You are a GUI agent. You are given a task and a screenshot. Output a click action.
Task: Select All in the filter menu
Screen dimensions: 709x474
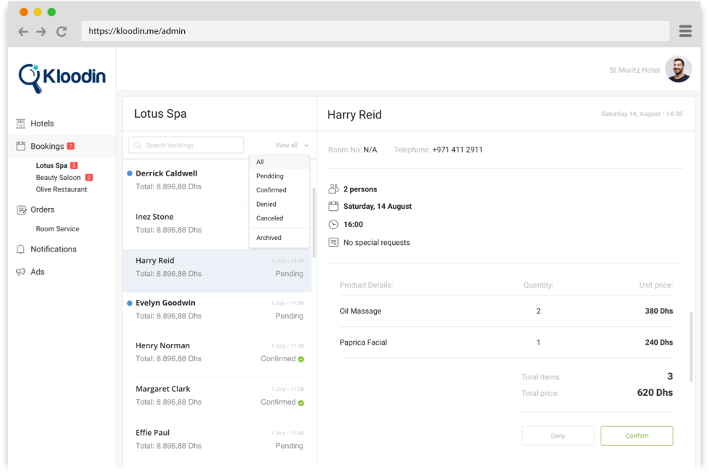click(279, 162)
